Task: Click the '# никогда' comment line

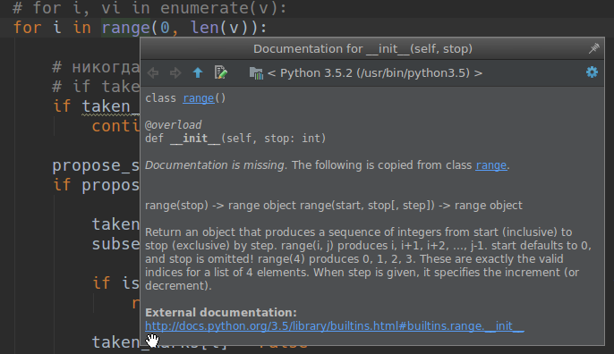Action: pyautogui.click(x=96, y=67)
